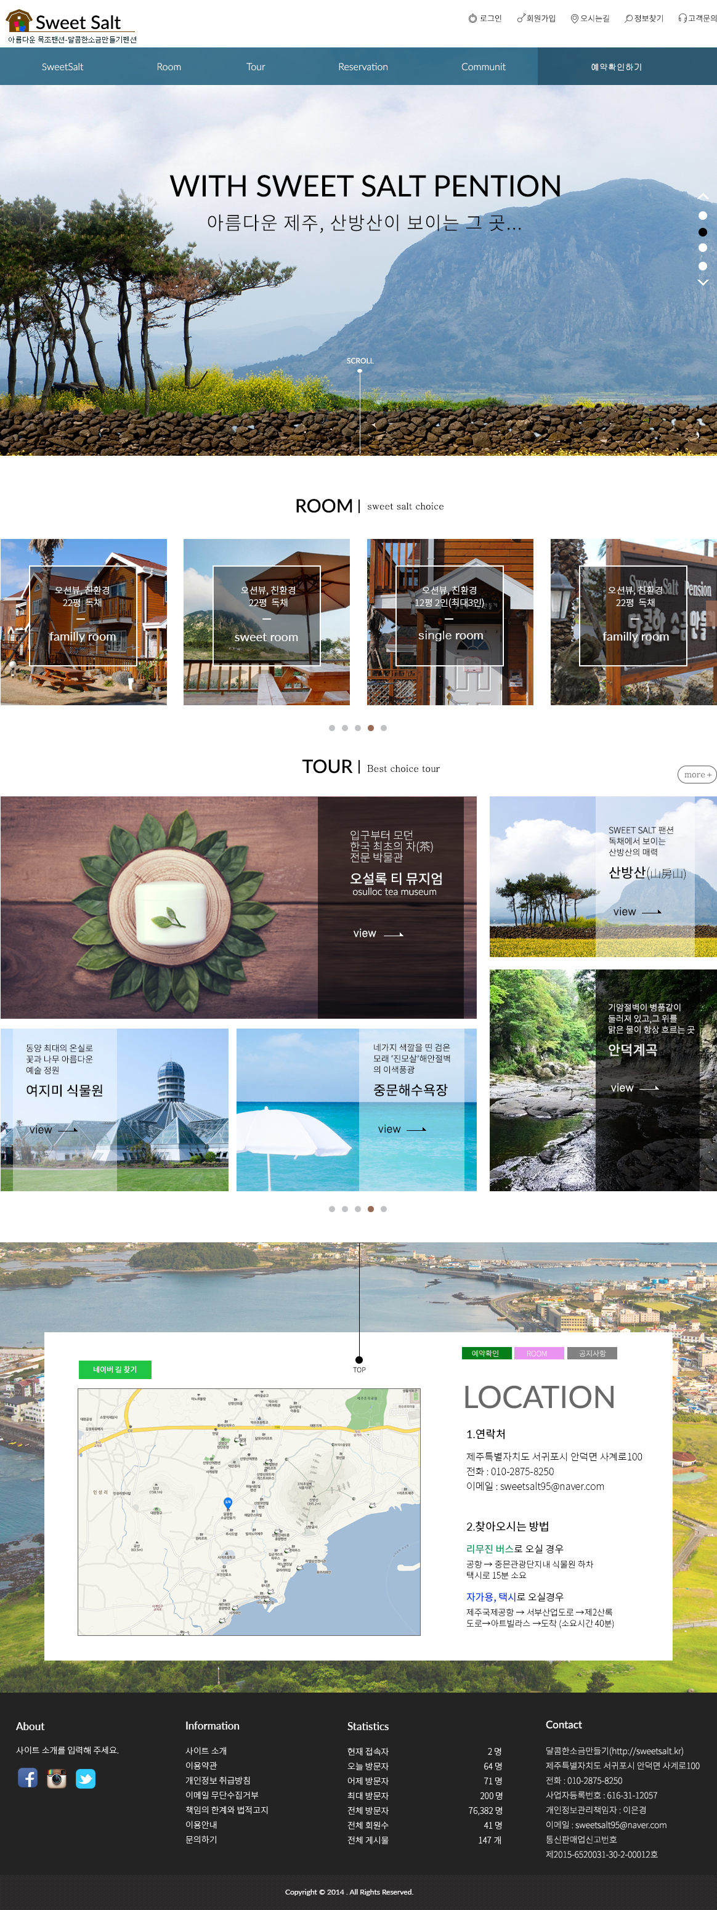Select the last room carousel dot

click(x=383, y=728)
